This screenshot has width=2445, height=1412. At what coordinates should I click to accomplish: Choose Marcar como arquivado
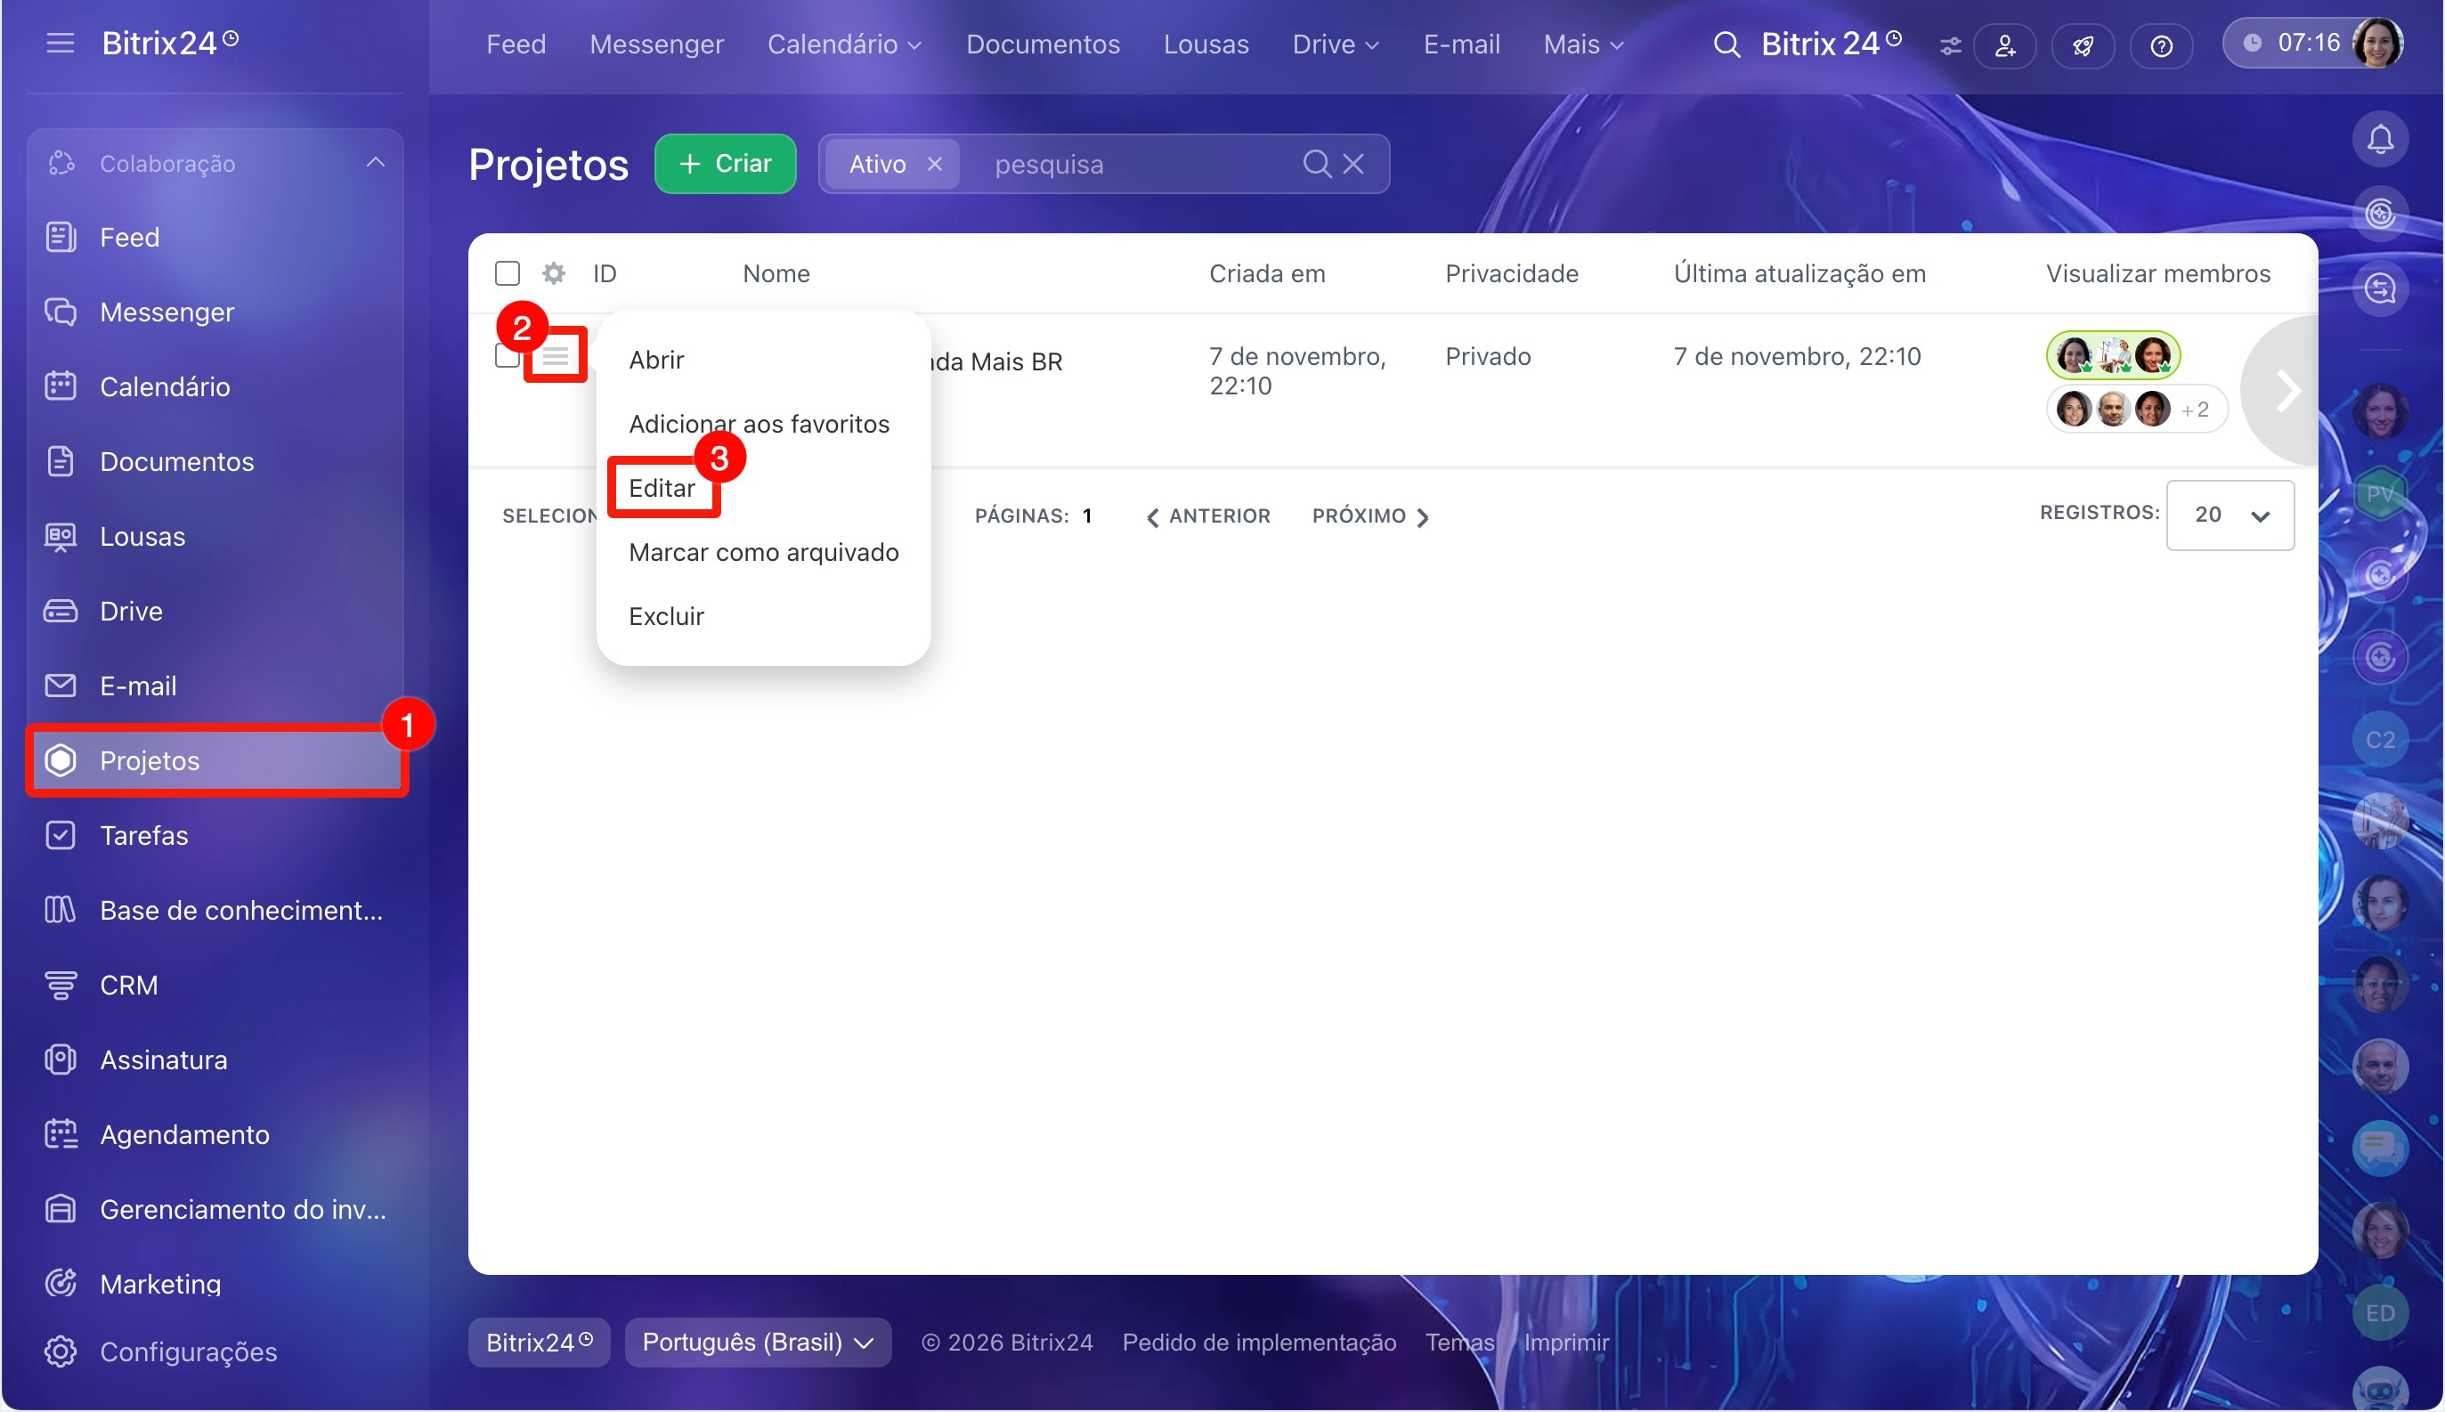763,552
